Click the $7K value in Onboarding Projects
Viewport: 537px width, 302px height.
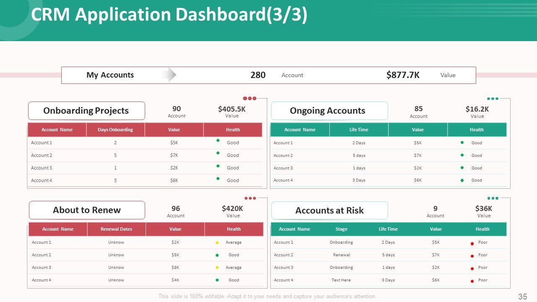[174, 155]
